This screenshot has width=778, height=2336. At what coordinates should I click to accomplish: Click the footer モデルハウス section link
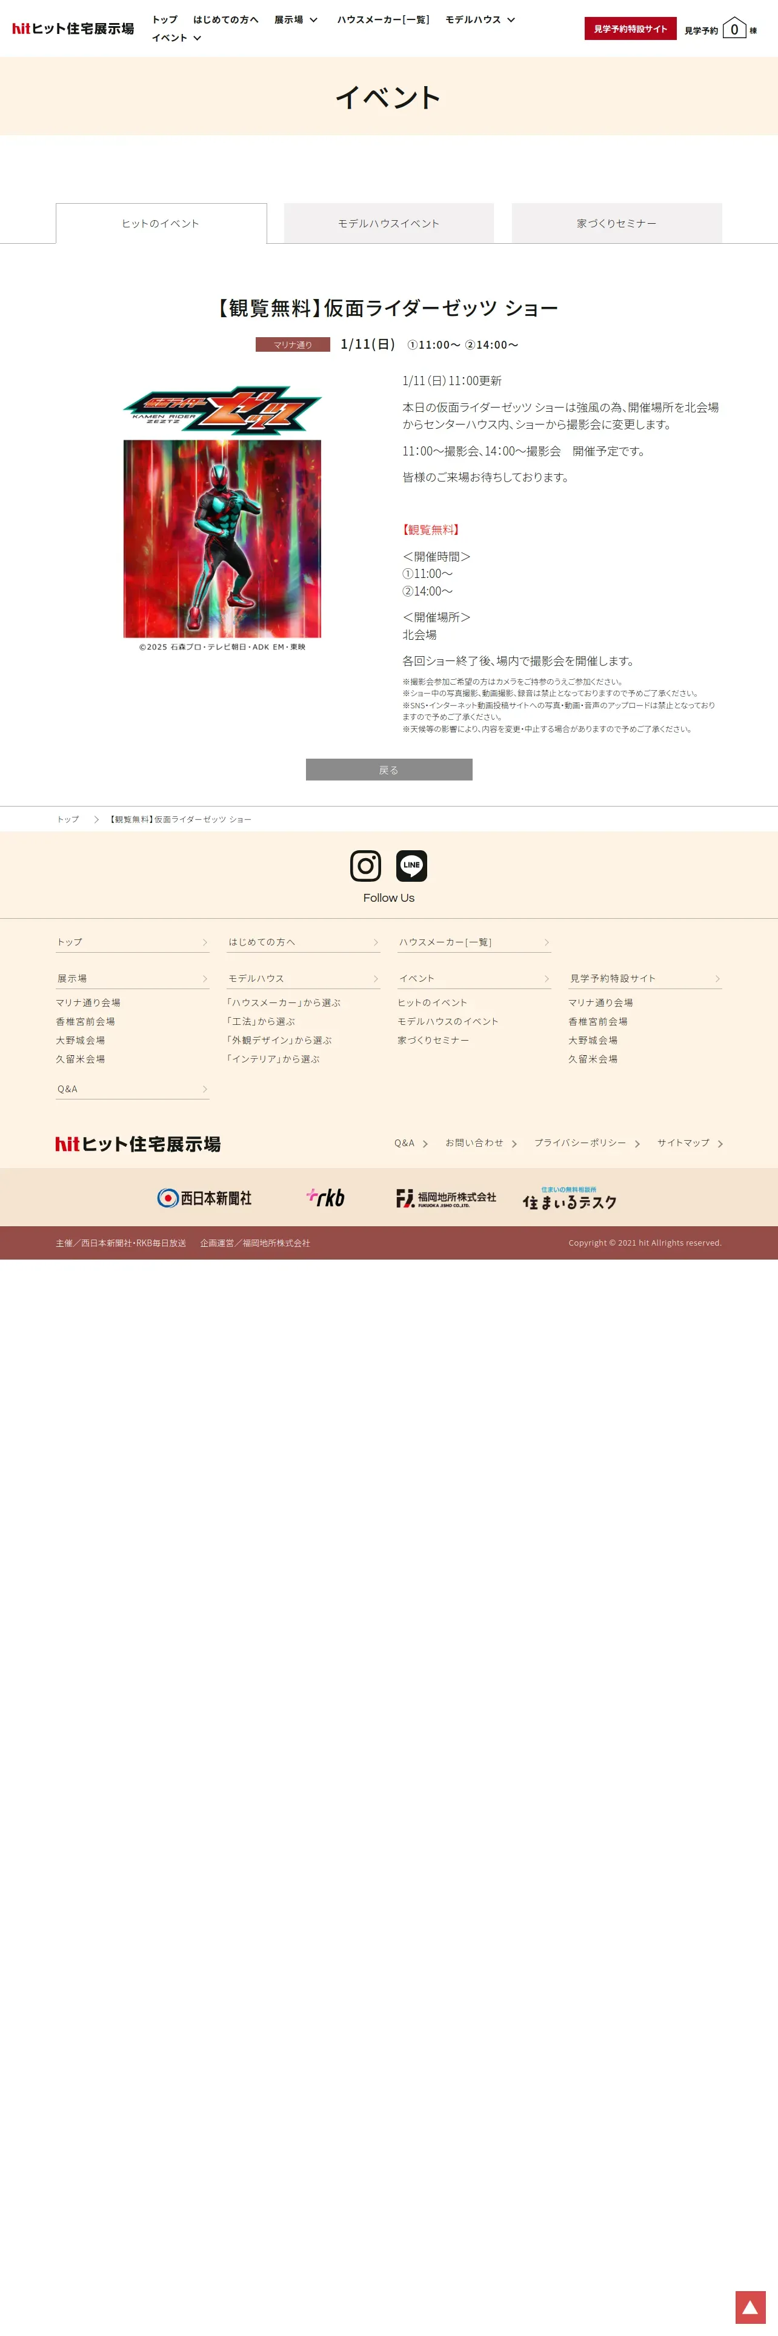click(x=304, y=978)
